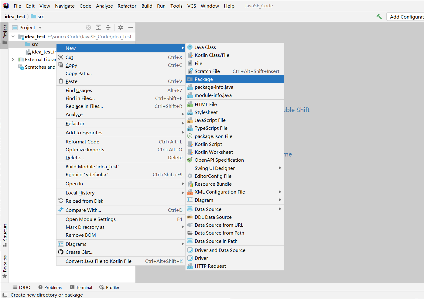Select Copy Path... in context menu
Screen dimensions: 424x299
[121, 73]
